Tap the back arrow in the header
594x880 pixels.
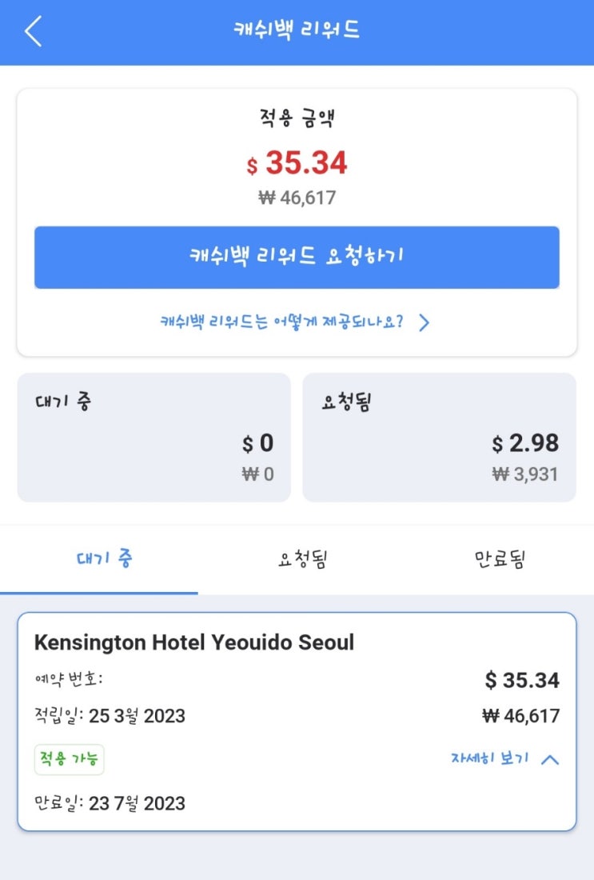tap(33, 31)
